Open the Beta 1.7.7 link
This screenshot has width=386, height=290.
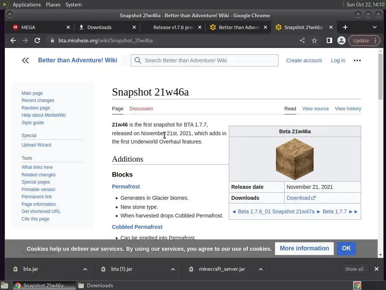pyautogui.click(x=335, y=211)
